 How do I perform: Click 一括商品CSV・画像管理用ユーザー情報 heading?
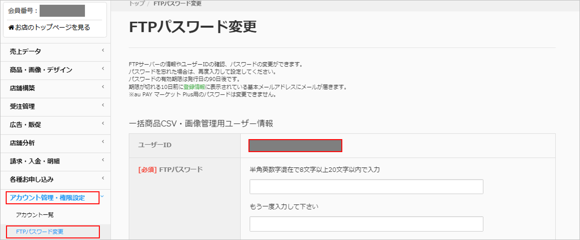point(201,123)
